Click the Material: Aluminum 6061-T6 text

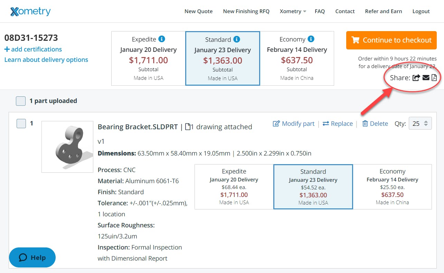[x=138, y=181]
